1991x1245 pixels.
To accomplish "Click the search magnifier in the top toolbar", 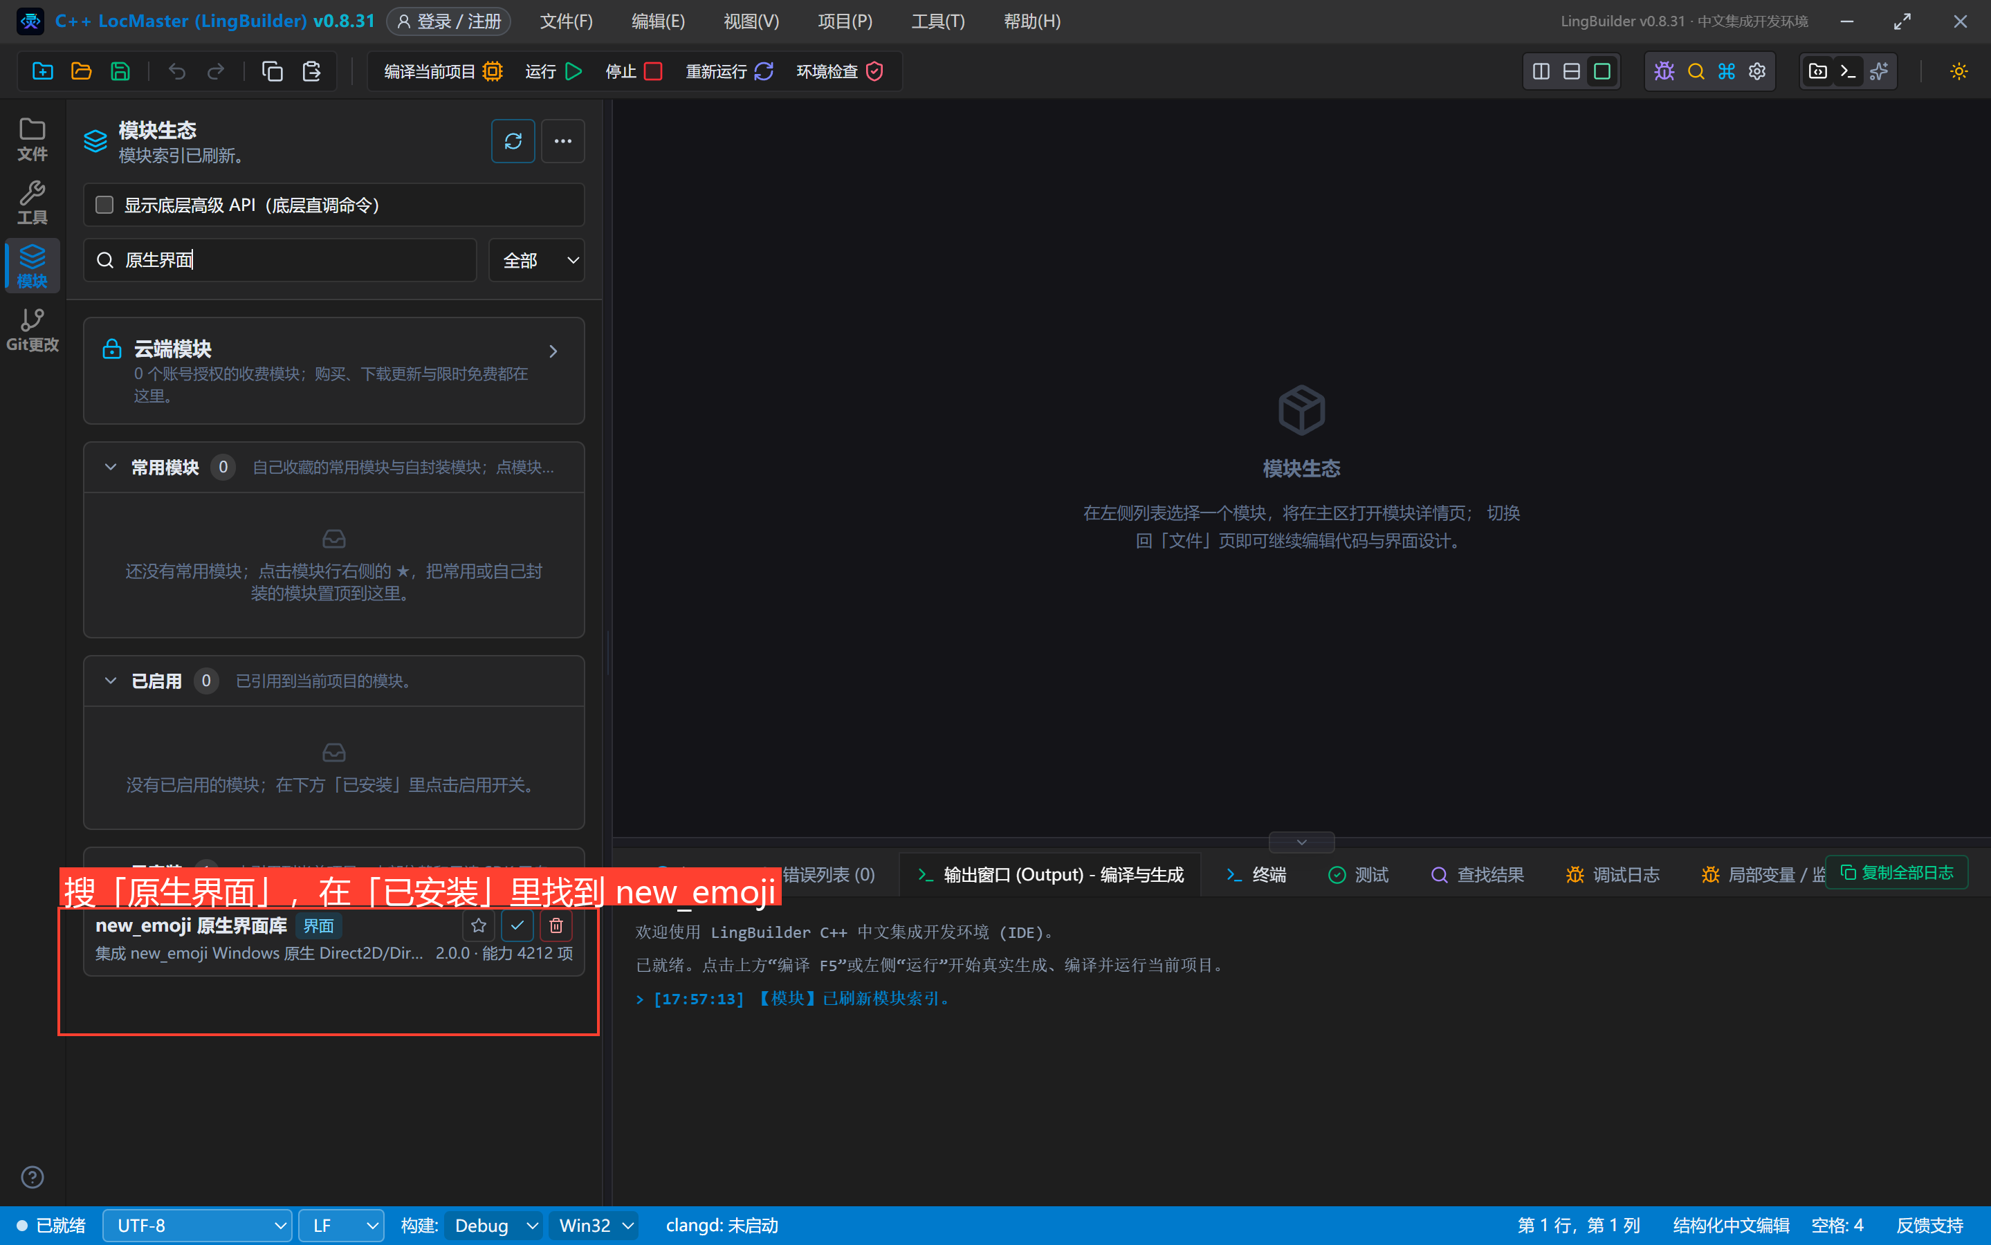I will (x=1696, y=72).
